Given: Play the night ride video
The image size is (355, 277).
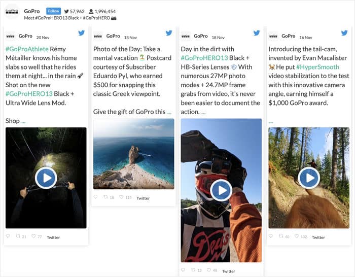Looking at the screenshot, I should click(x=46, y=178).
